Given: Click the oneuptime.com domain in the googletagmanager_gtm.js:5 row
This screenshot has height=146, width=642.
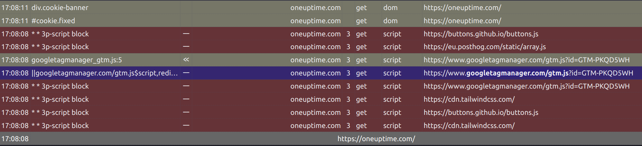Looking at the screenshot, I should [315, 60].
